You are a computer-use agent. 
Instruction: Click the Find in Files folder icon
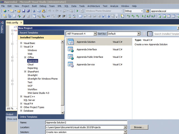(147, 11)
